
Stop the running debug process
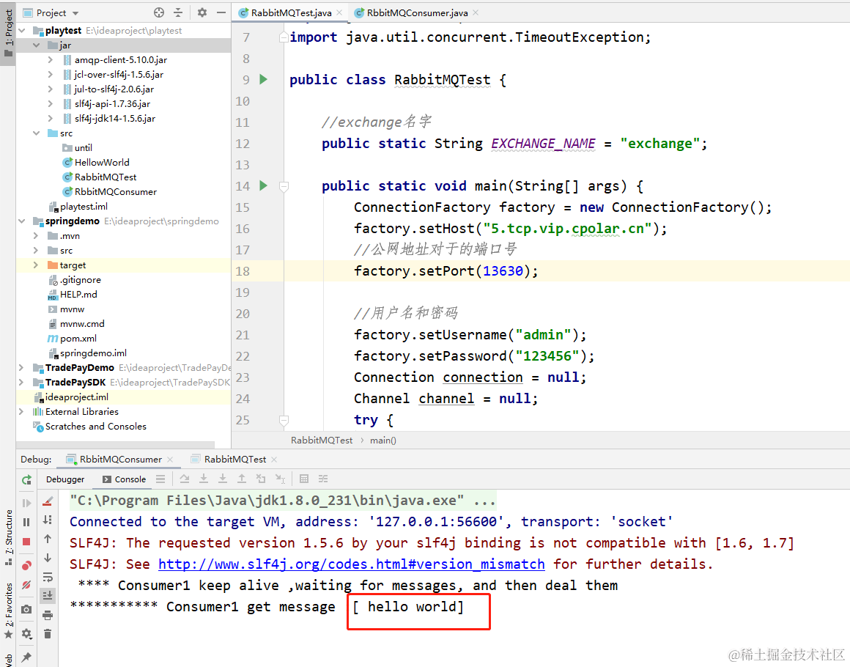coord(26,542)
